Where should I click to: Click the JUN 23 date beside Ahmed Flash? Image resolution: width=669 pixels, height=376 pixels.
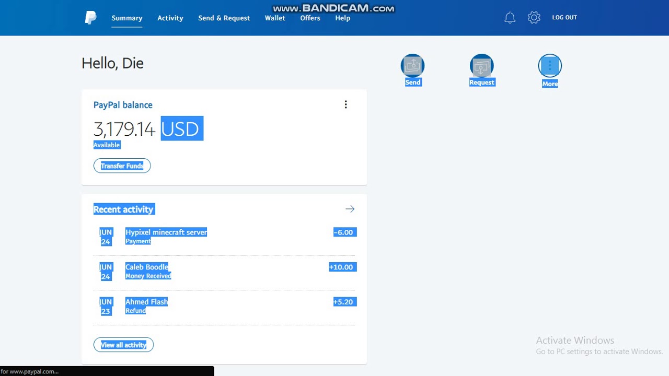(x=106, y=307)
